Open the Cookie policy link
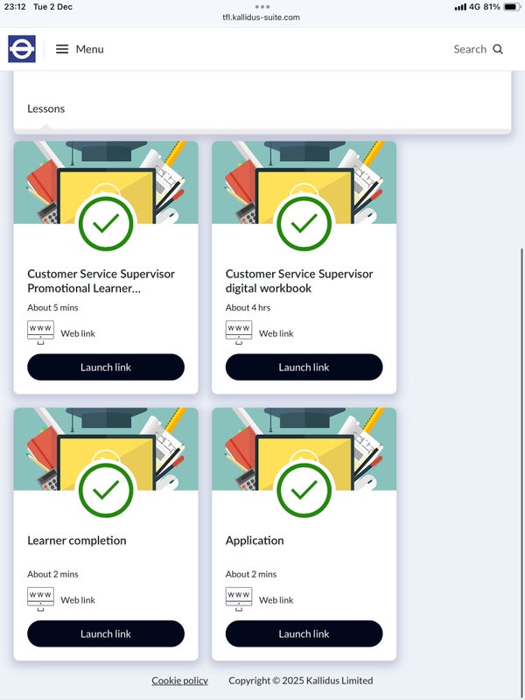Image resolution: width=525 pixels, height=700 pixels. 179,681
